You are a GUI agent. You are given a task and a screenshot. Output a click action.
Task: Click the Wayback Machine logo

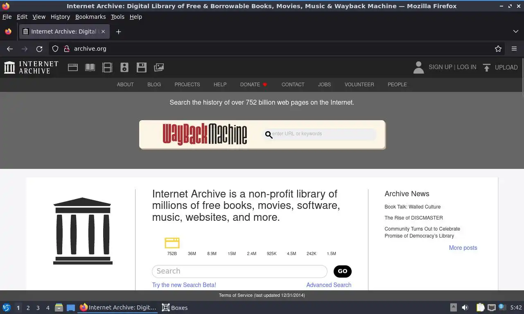click(x=205, y=134)
